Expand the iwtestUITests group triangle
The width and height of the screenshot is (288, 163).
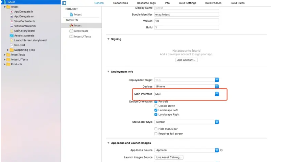coord(5,60)
